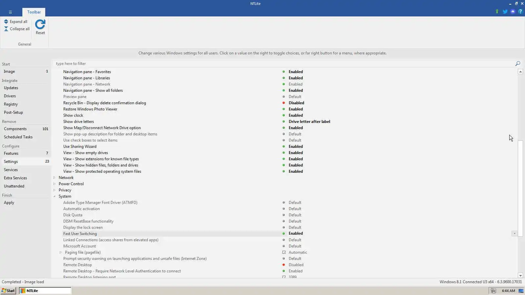525x295 pixels.
Task: Open the Windows Start button
Action: [8, 291]
